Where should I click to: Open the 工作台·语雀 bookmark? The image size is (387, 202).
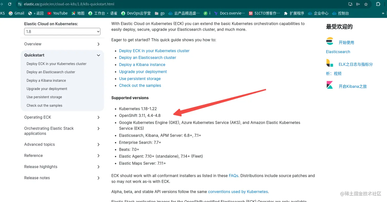(103, 13)
